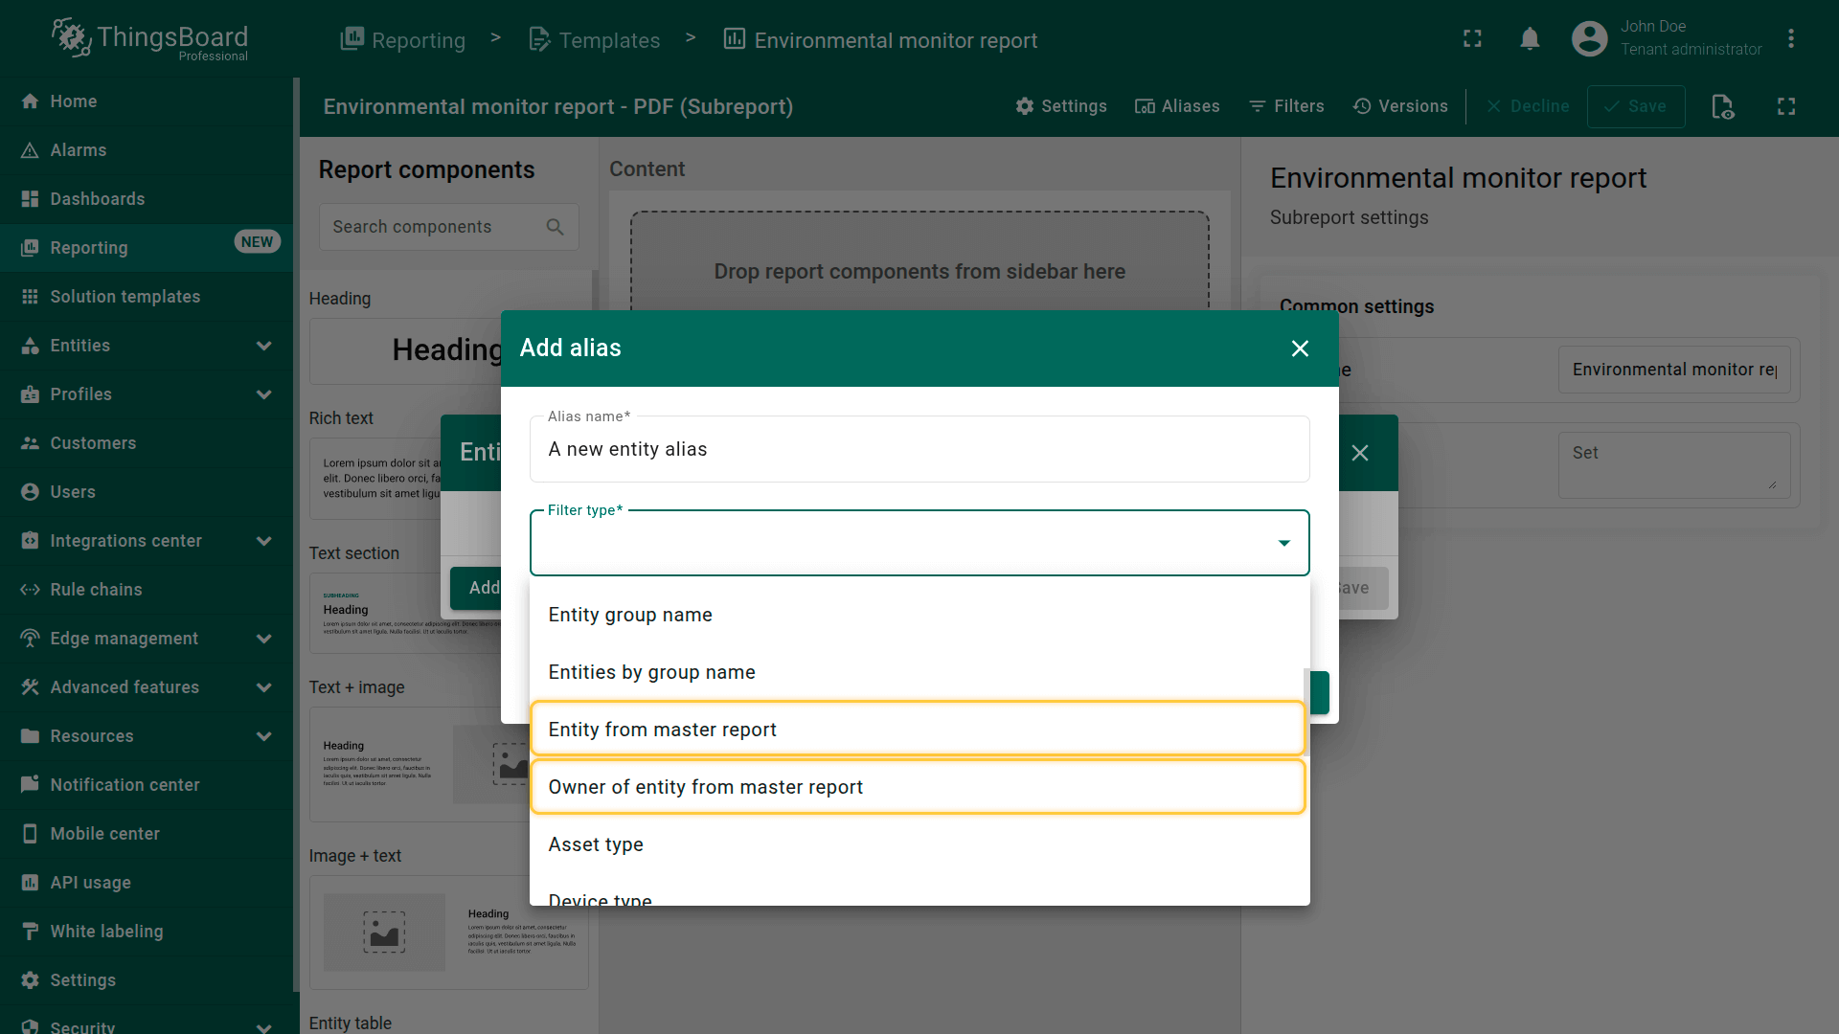Select the Entity group name option
Image resolution: width=1839 pixels, height=1034 pixels.
pos(630,615)
